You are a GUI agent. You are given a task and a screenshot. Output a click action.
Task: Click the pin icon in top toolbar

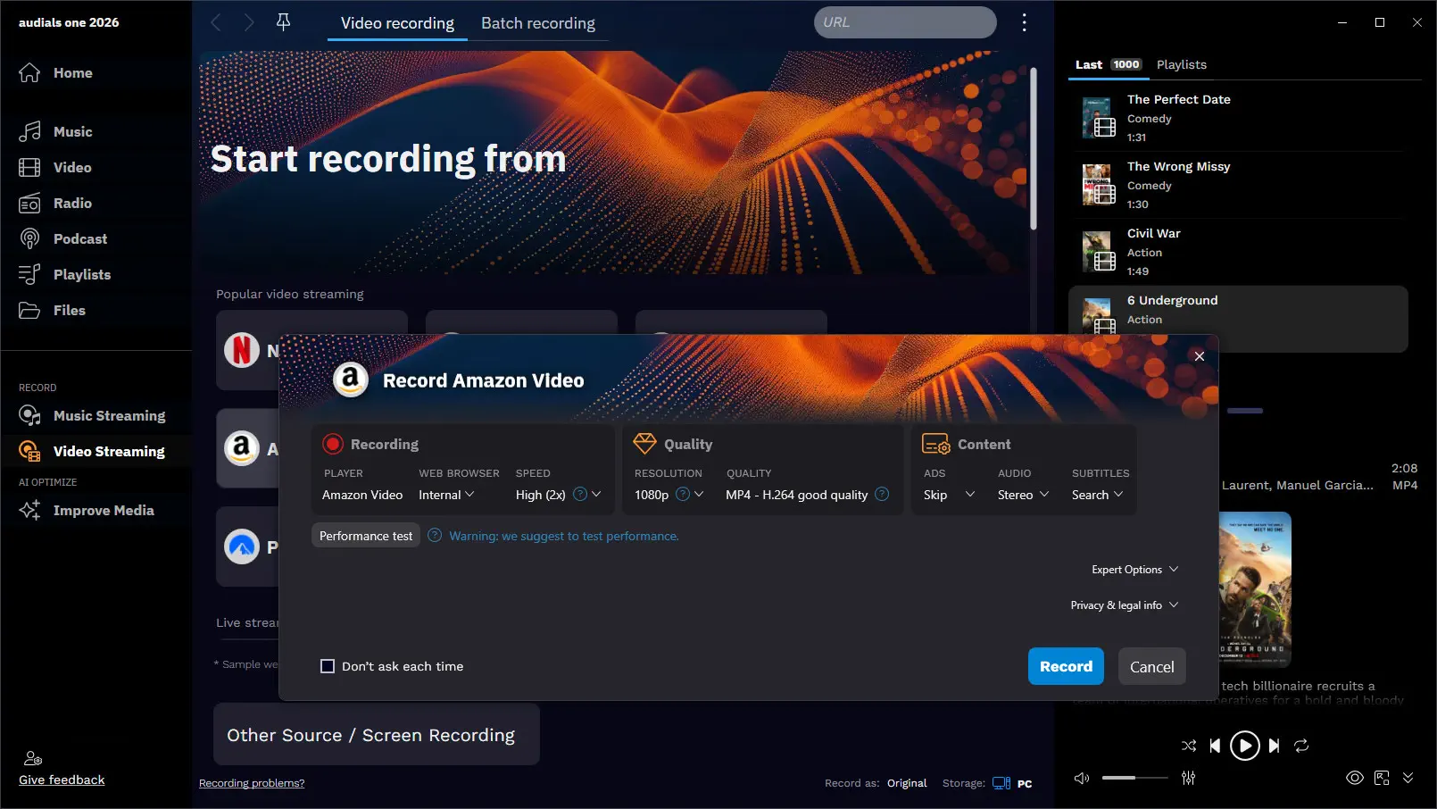click(283, 22)
